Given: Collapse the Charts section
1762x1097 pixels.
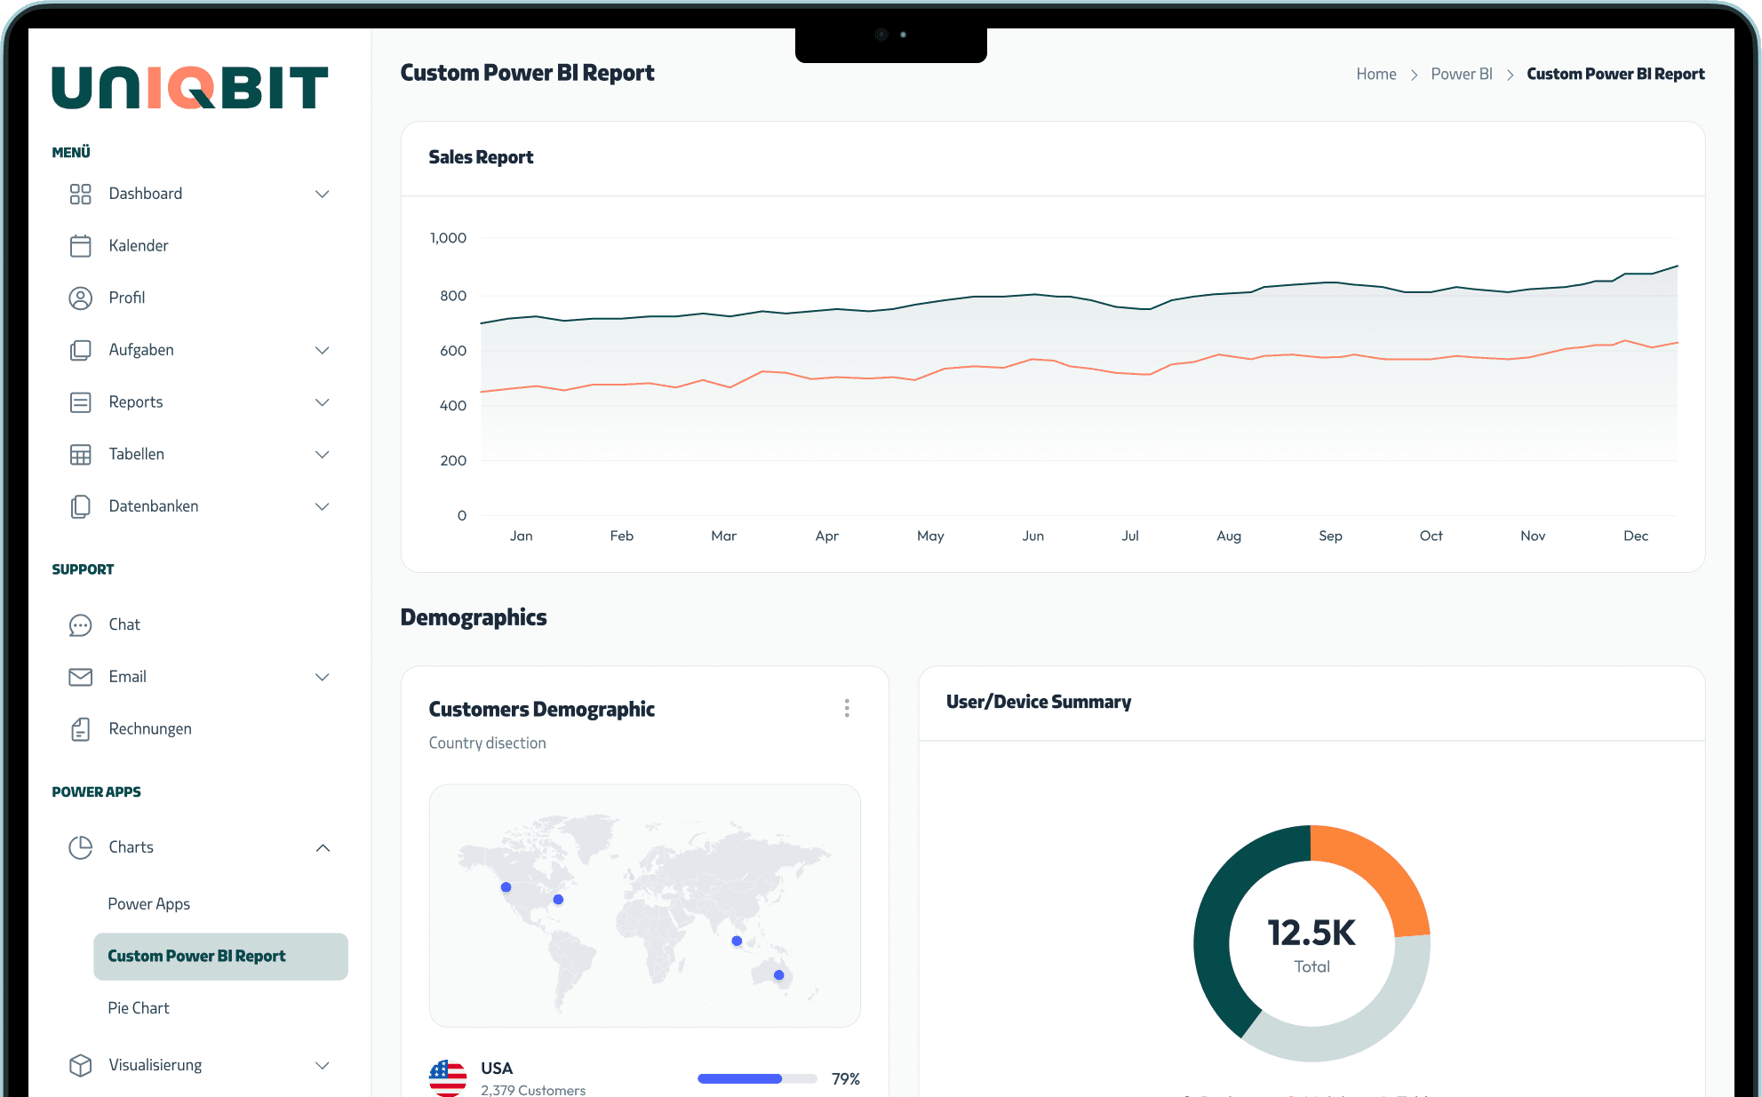Looking at the screenshot, I should [322, 847].
